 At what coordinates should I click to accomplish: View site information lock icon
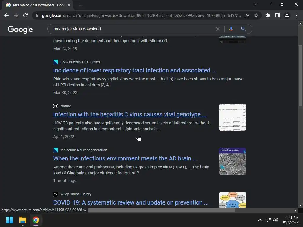coord(37,15)
